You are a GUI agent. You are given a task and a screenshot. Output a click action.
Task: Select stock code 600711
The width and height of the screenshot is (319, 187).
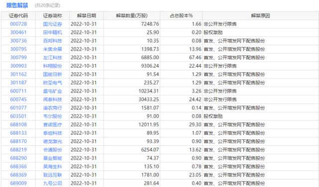pyautogui.click(x=18, y=91)
